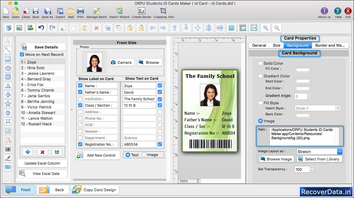Click the Back Color swatch
The height and width of the screenshot is (198, 354).
point(302,116)
